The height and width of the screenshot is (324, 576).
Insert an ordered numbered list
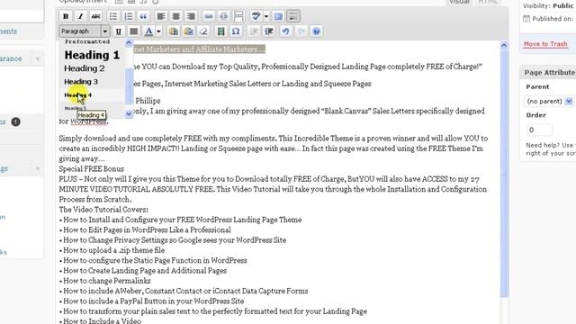(x=128, y=16)
